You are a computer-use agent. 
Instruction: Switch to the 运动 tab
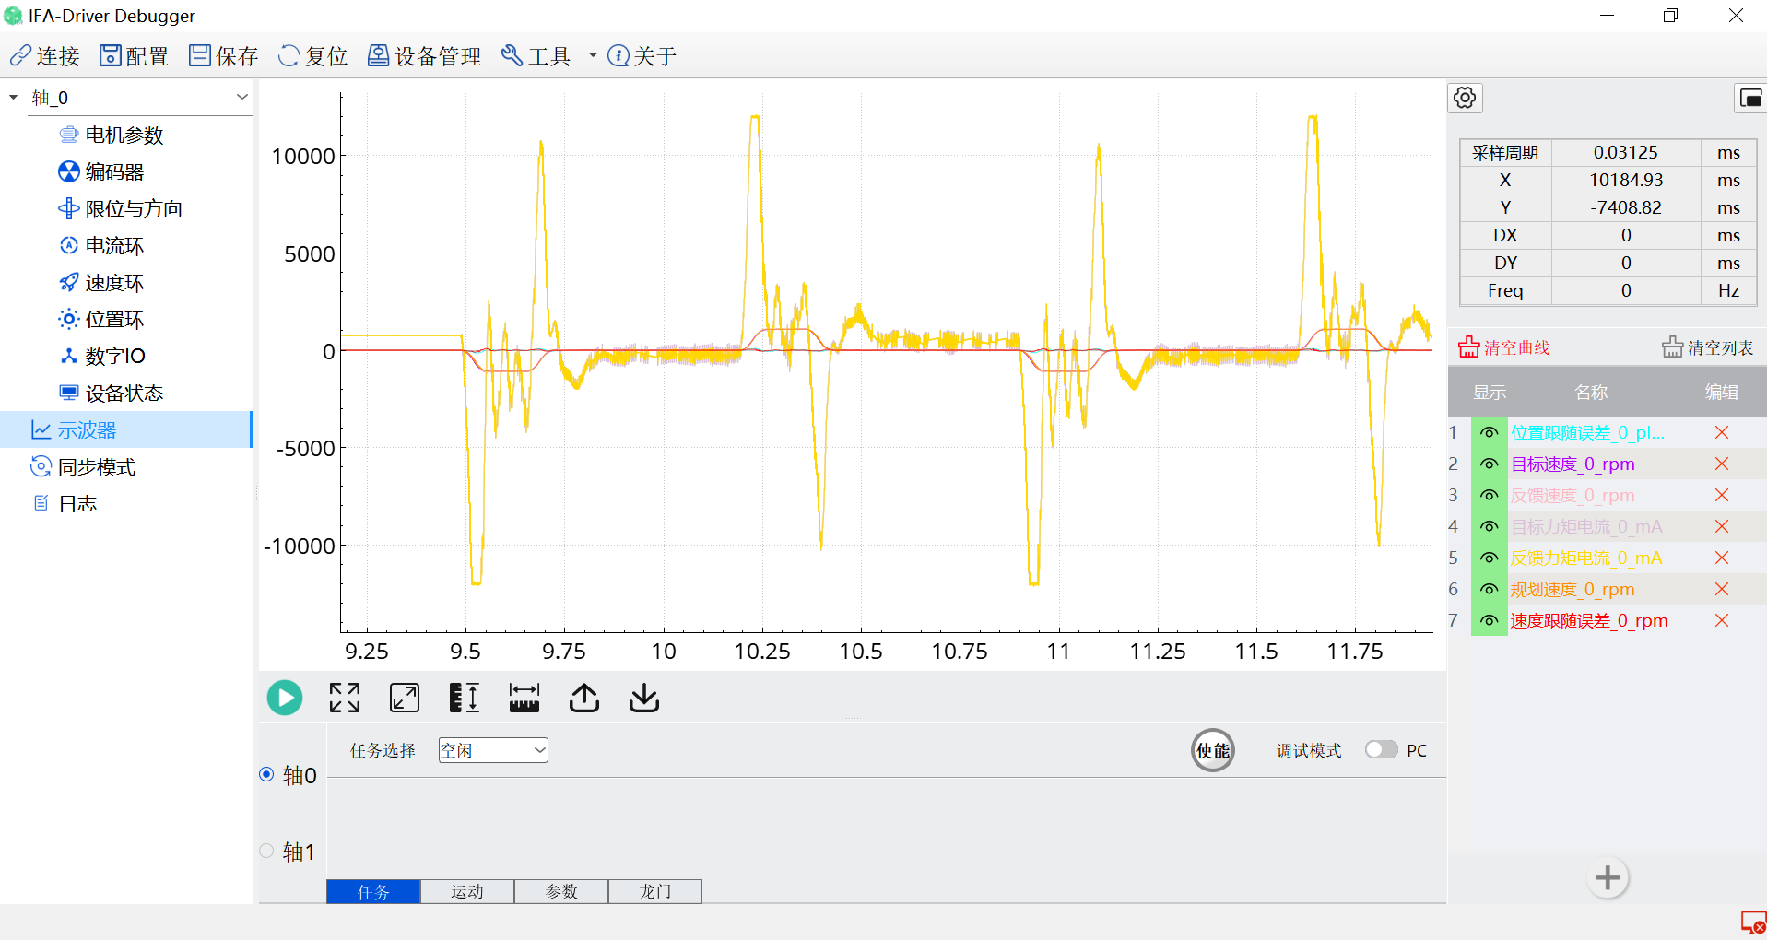pyautogui.click(x=467, y=891)
